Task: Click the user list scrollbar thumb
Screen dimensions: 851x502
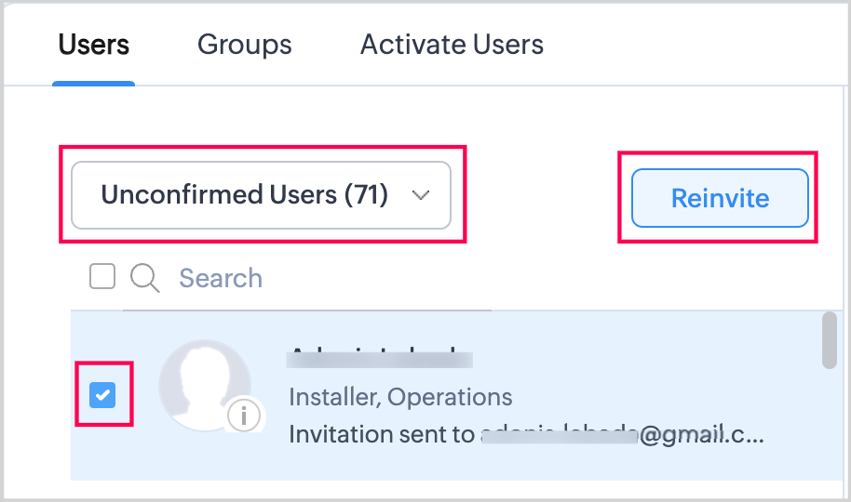Action: tap(829, 340)
